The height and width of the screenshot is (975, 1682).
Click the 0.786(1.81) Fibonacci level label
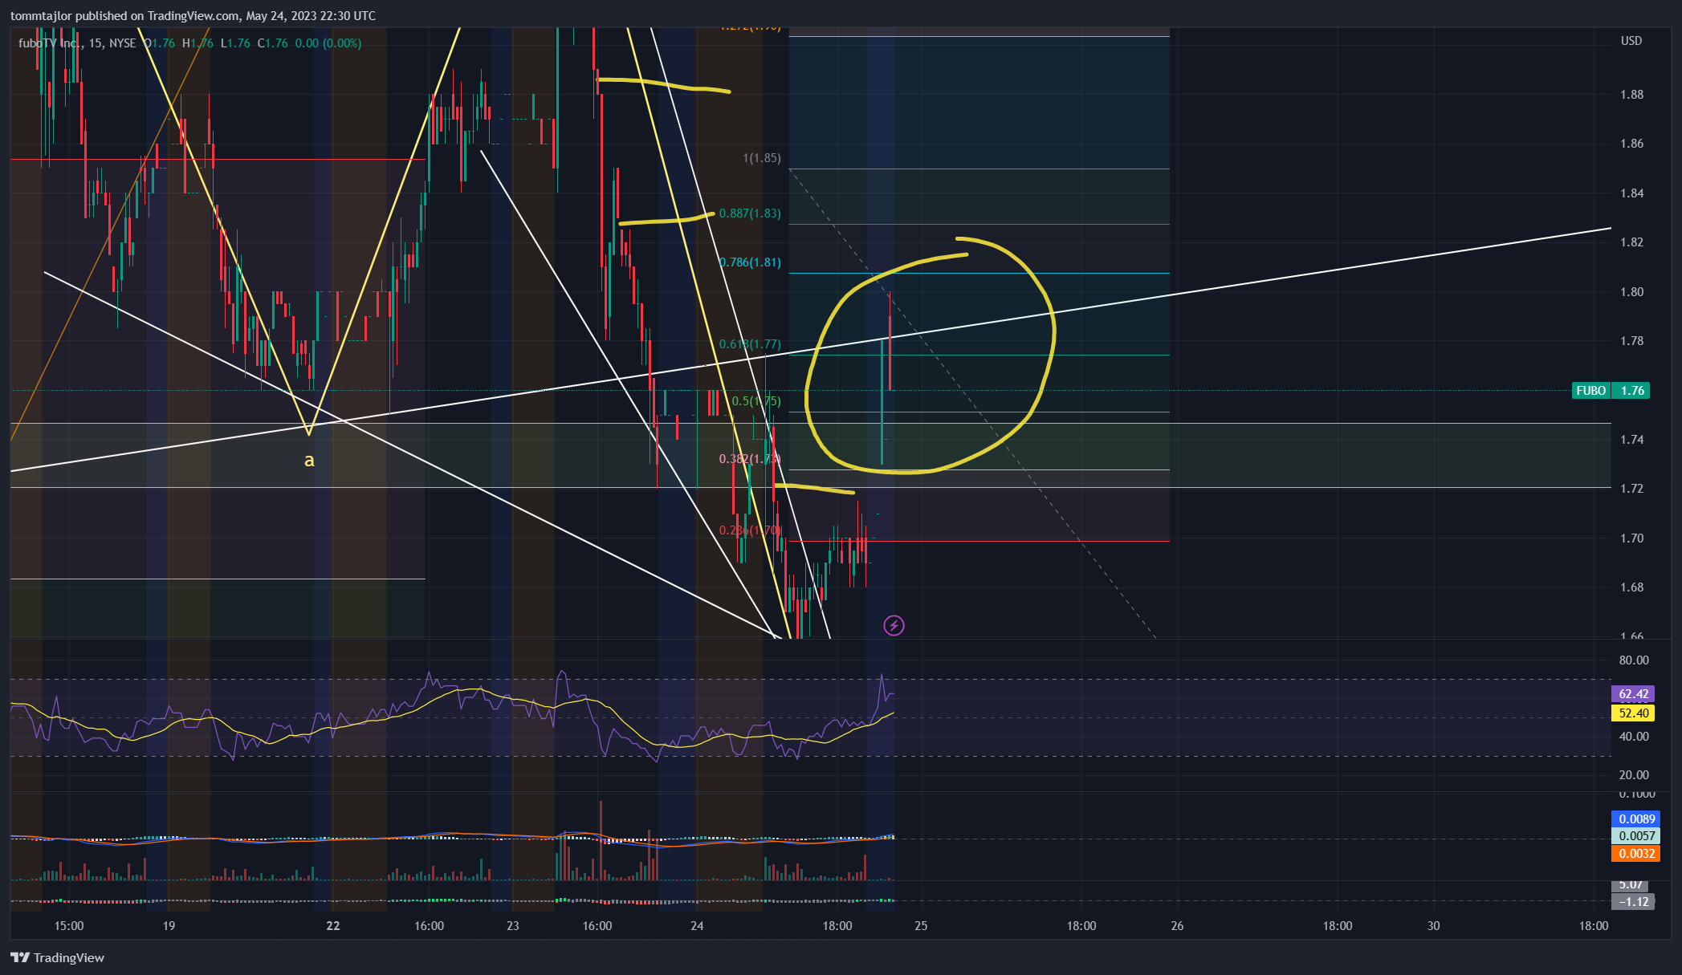tap(750, 262)
